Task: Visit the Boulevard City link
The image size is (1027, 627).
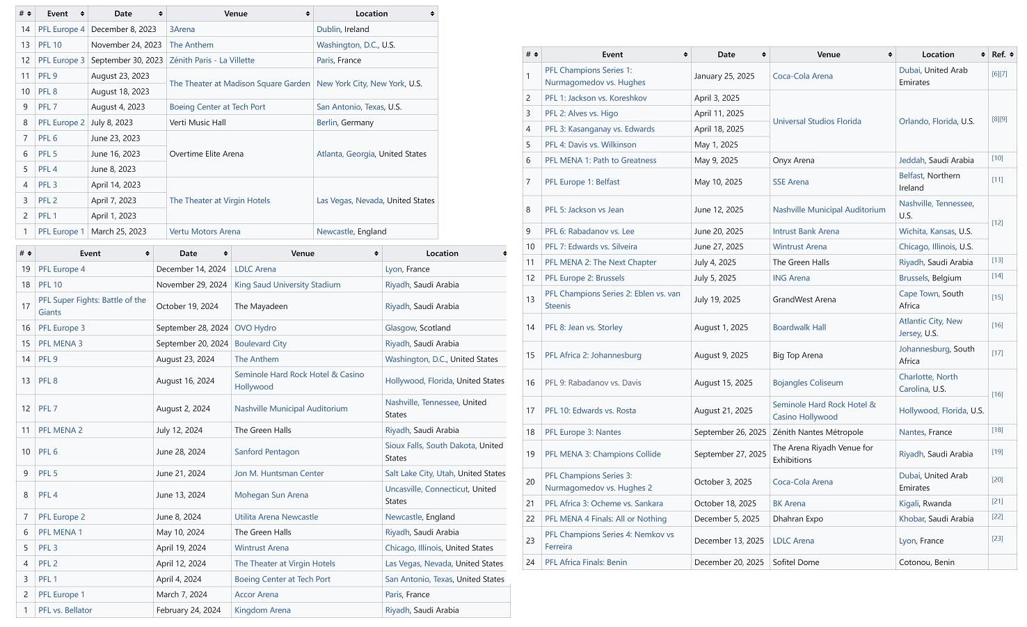Action: (x=261, y=344)
